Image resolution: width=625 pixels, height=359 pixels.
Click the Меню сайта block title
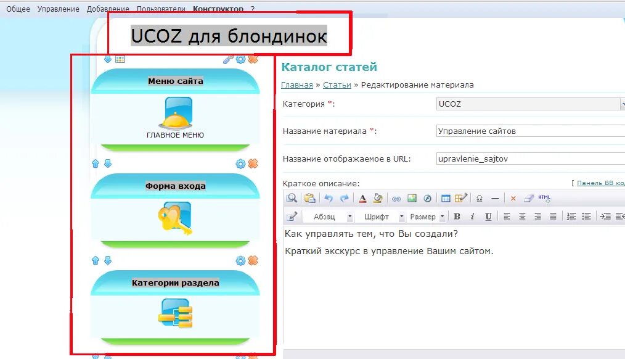[176, 81]
